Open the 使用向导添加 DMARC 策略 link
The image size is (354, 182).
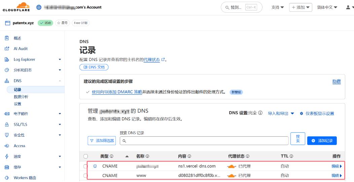(x=117, y=92)
